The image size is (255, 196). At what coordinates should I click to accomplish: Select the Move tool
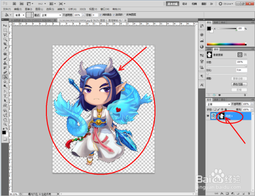pos(5,25)
